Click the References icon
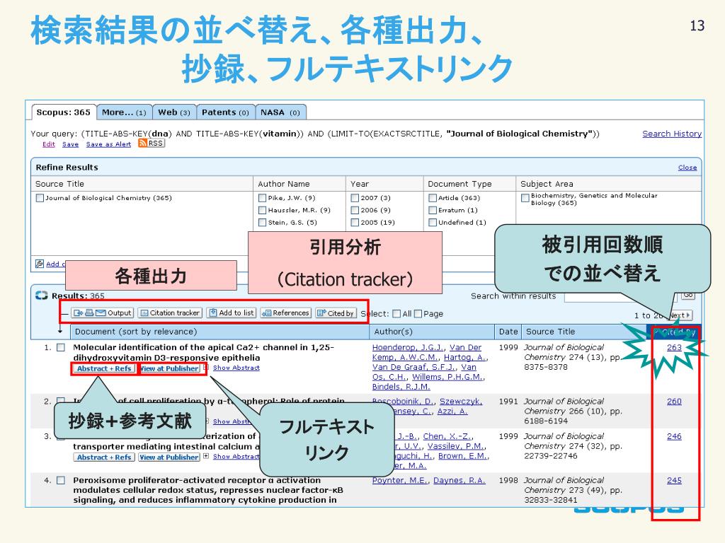This screenshot has width=725, height=543. tap(267, 313)
